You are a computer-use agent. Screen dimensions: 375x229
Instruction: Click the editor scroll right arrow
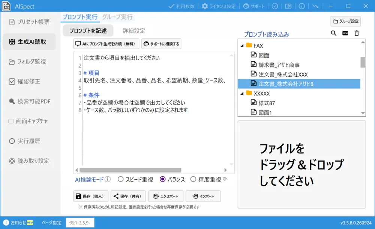click(x=225, y=170)
